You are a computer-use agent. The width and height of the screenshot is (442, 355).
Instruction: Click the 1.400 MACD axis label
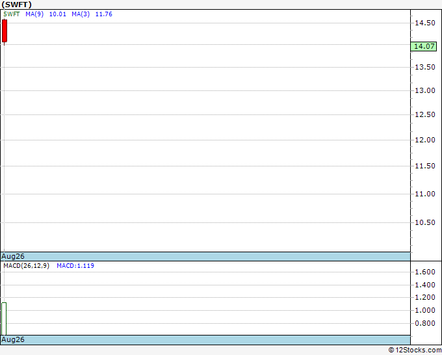tap(425, 285)
